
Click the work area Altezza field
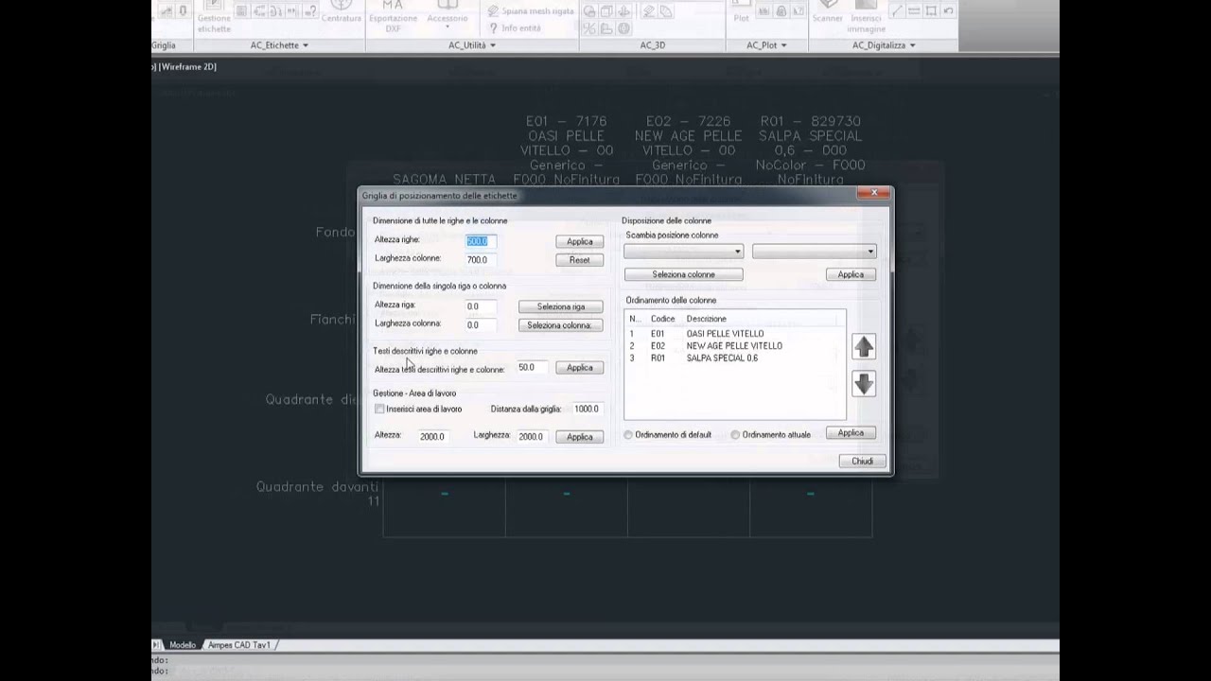pyautogui.click(x=432, y=437)
